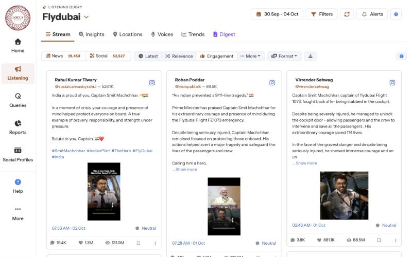Open the Help section in sidebar

18,186
